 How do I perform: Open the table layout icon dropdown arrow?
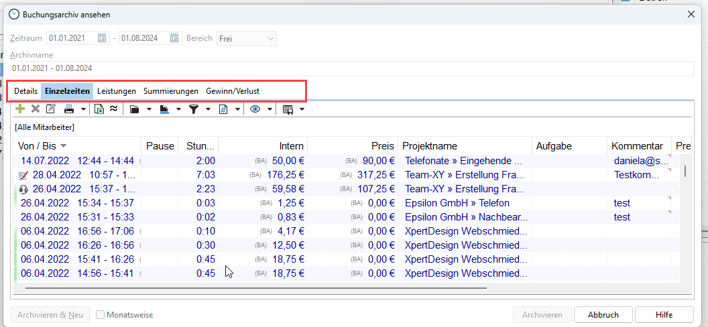point(302,109)
